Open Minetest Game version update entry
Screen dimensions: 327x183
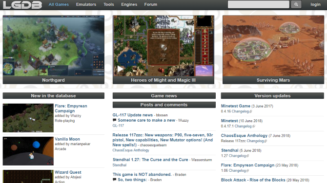236,106
